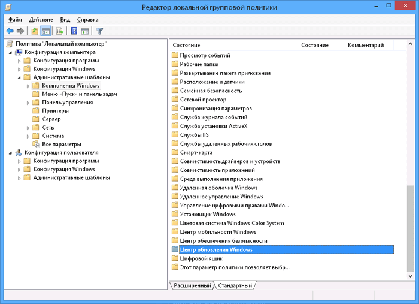The image size is (419, 304).
Task: Click the Filter funnel icon
Action: point(99,31)
